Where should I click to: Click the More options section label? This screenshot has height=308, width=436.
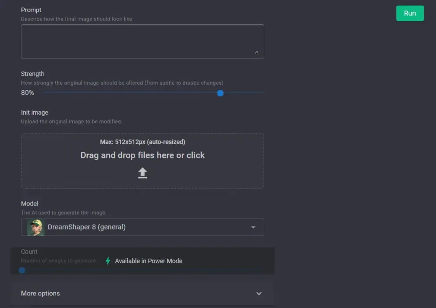[x=41, y=294]
